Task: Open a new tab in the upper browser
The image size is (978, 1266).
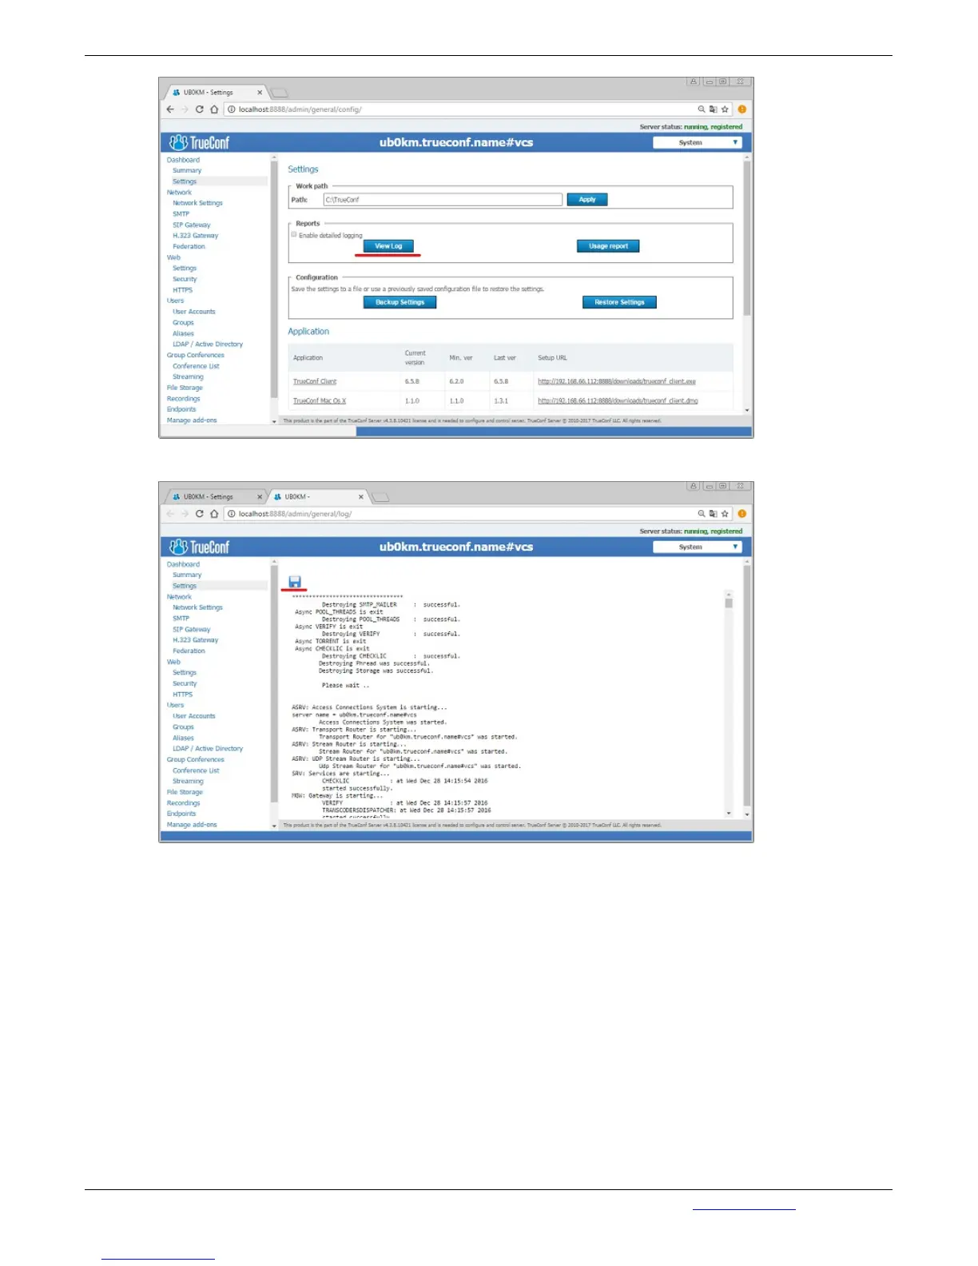Action: click(x=280, y=94)
